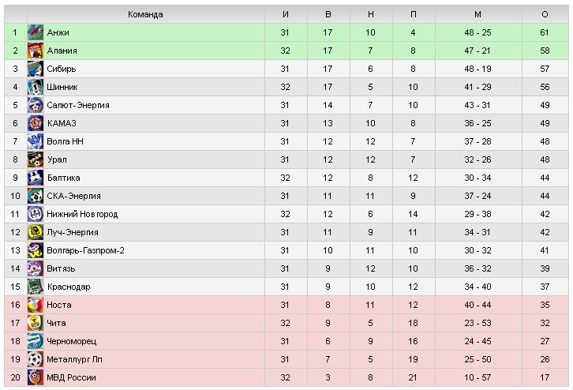Open the Урал team logo icon

35,159
